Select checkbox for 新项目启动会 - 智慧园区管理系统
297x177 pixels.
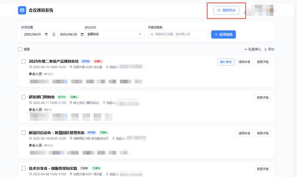pyautogui.click(x=24, y=133)
